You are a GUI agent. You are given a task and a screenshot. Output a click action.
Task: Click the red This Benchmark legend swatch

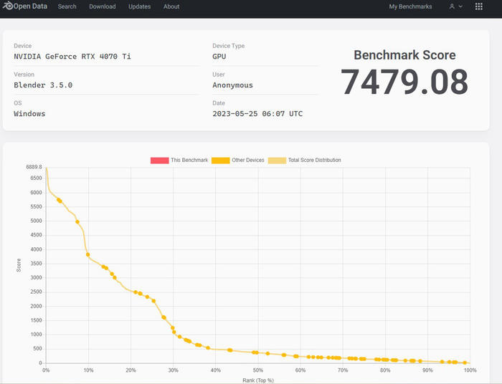click(x=159, y=160)
